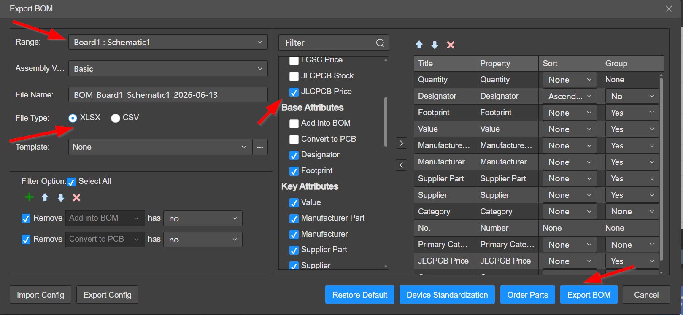Viewport: 683px width, 315px height.
Task: Toggle Select All filter option checkbox
Action: (71, 182)
